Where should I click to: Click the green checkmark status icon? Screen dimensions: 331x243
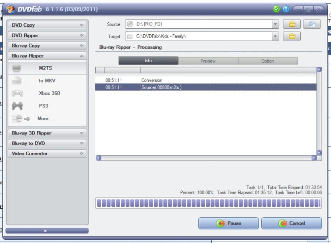coord(276,9)
